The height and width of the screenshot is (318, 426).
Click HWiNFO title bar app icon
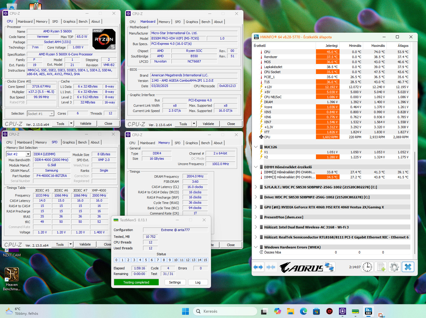click(x=256, y=37)
